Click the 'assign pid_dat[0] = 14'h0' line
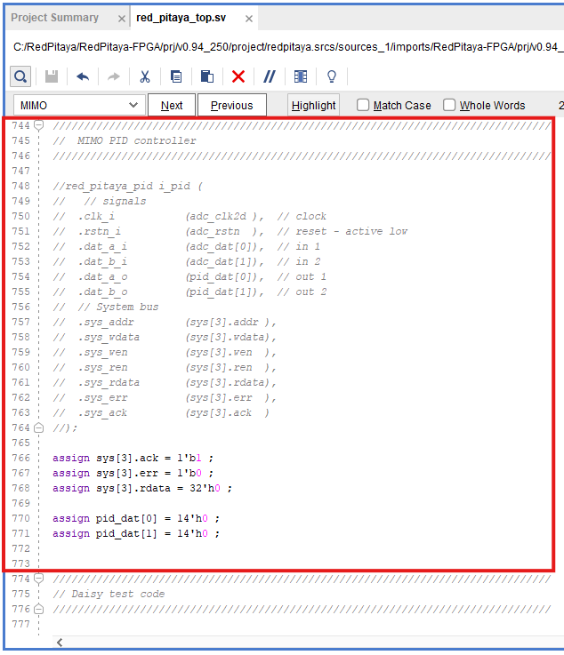The image size is (564, 655). 136,518
